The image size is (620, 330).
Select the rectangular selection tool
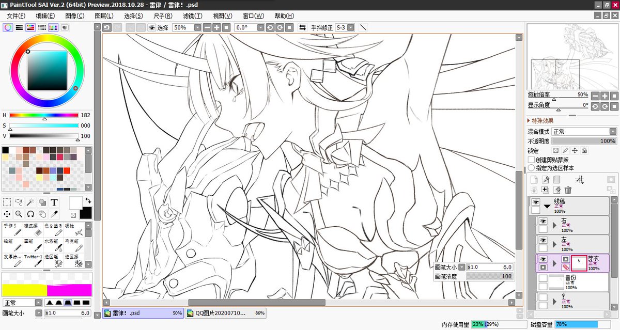pyautogui.click(x=7, y=202)
